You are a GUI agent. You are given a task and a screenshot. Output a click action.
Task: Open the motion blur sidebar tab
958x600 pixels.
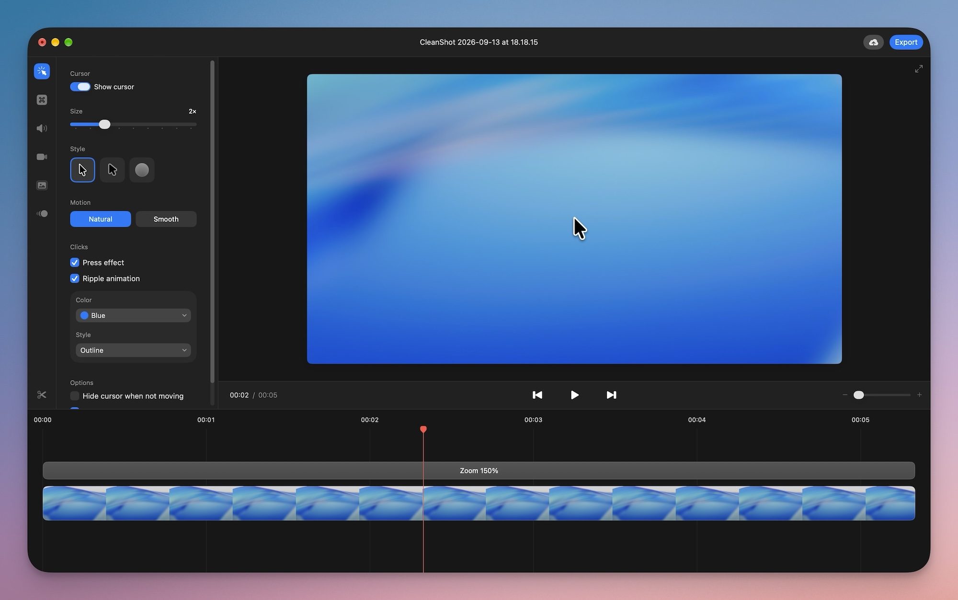click(x=42, y=214)
